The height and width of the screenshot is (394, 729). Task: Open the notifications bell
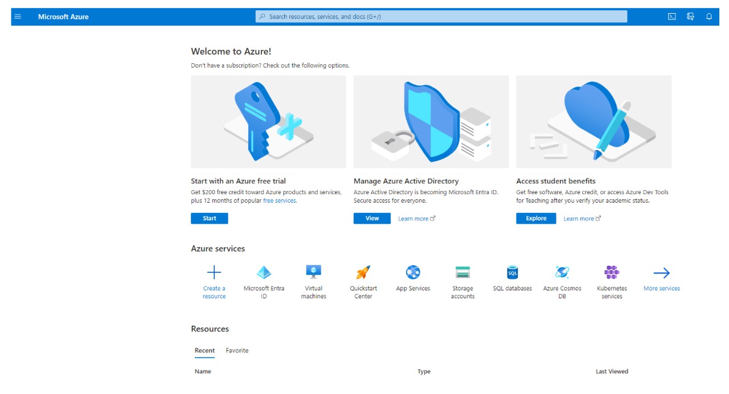[x=709, y=17]
